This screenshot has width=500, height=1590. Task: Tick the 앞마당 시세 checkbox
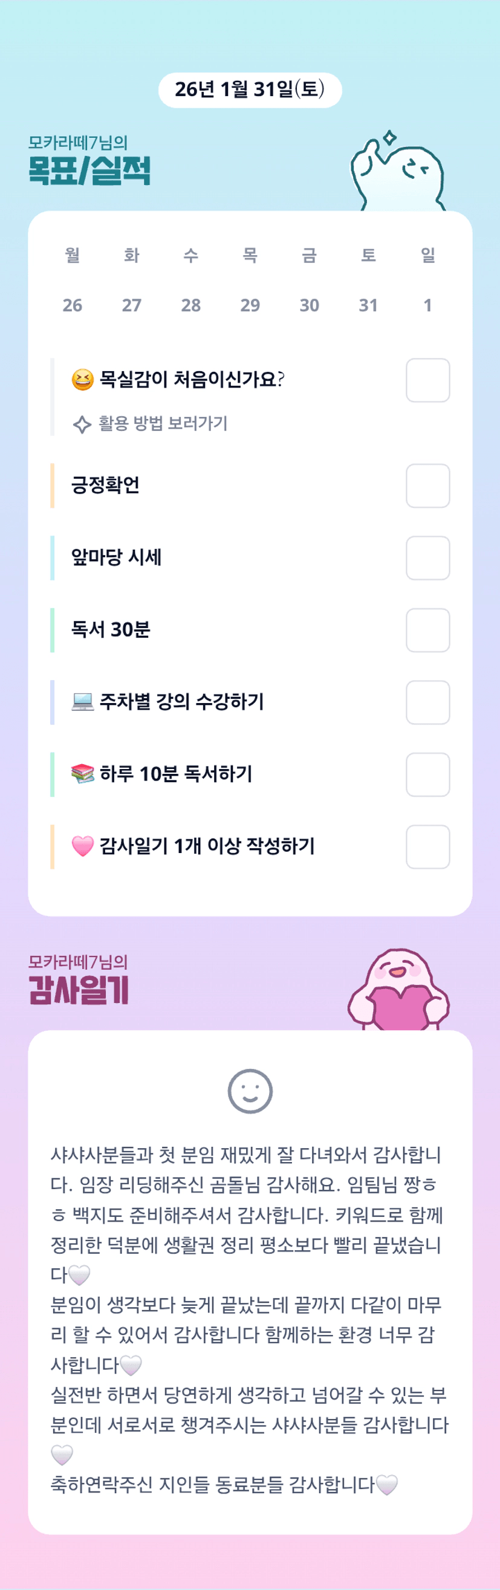click(x=428, y=558)
